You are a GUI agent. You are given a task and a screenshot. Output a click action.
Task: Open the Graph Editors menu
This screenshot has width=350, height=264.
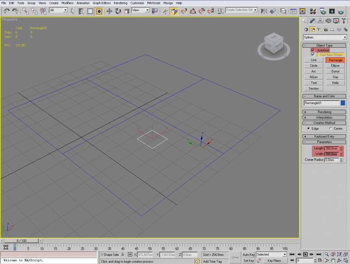(x=101, y=3)
